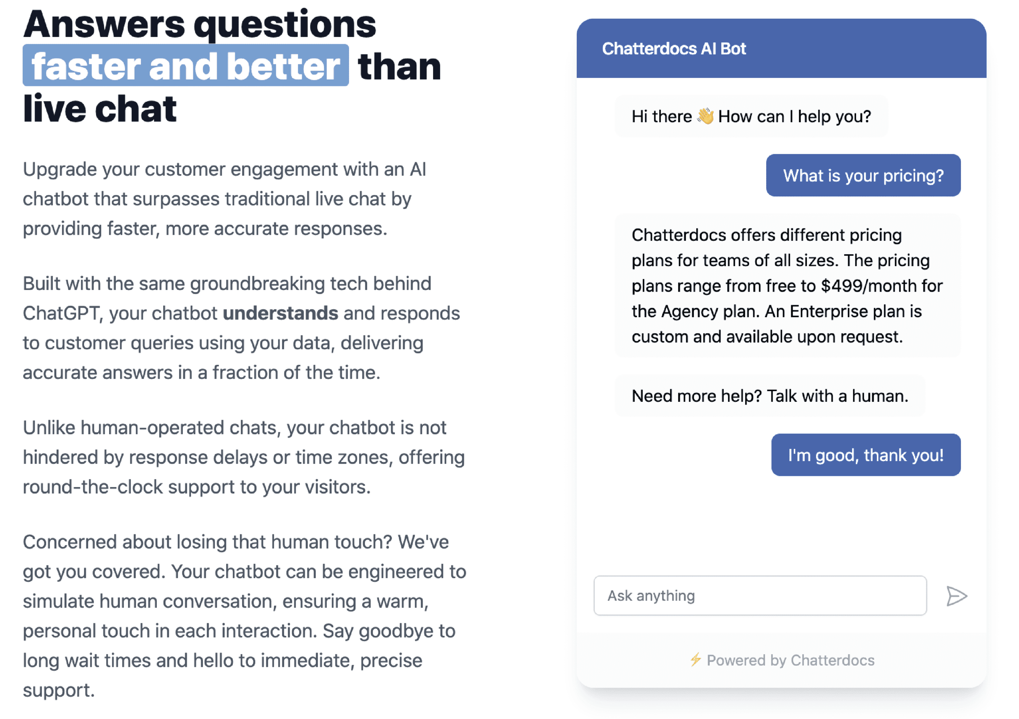This screenshot has height=719, width=1019.
Task: Select the Enterprise plan mention in chat
Action: tap(843, 311)
